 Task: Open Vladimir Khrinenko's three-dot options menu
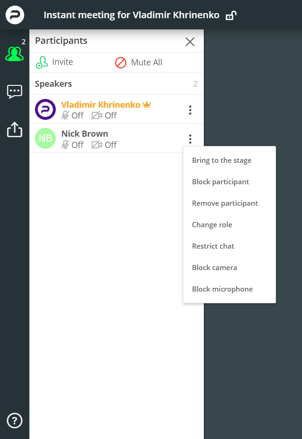[x=190, y=110]
